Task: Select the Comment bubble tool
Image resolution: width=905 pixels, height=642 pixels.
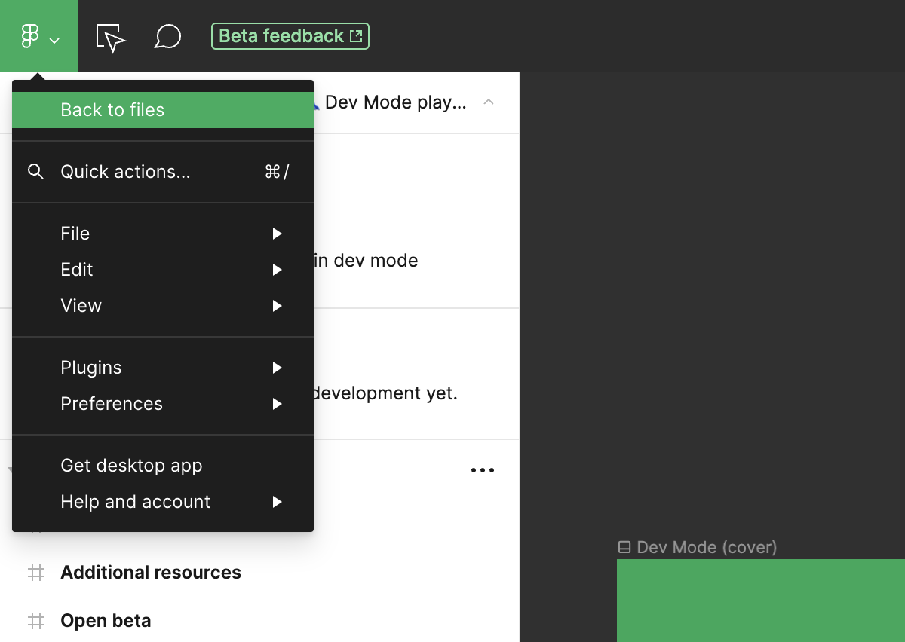Action: [167, 36]
